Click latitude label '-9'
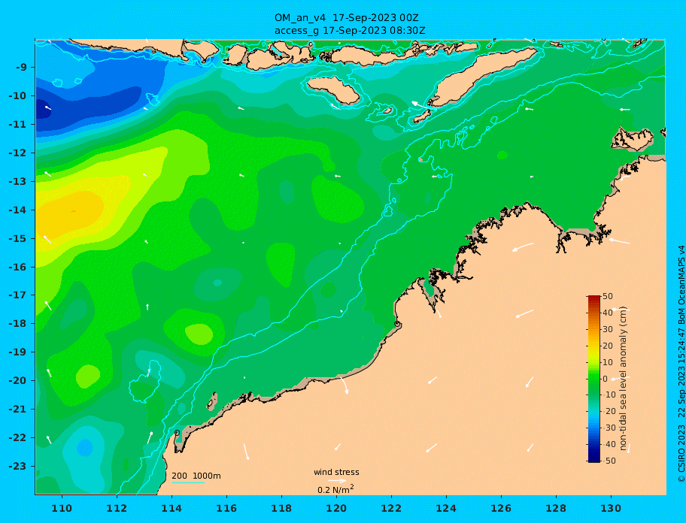The image size is (686, 523). coord(21,68)
